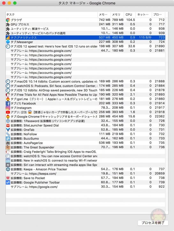174x231 pixels.
Task: Click process ID 20859
Action: point(160,173)
